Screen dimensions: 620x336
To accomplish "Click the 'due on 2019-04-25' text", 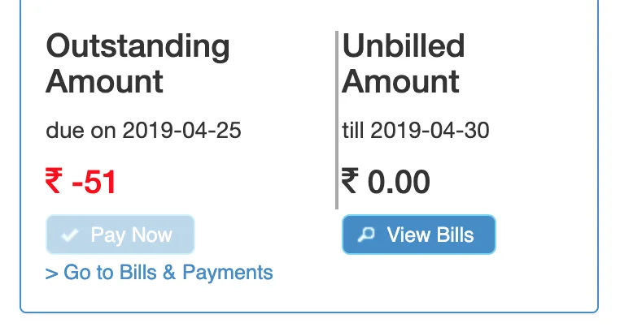I will (143, 130).
